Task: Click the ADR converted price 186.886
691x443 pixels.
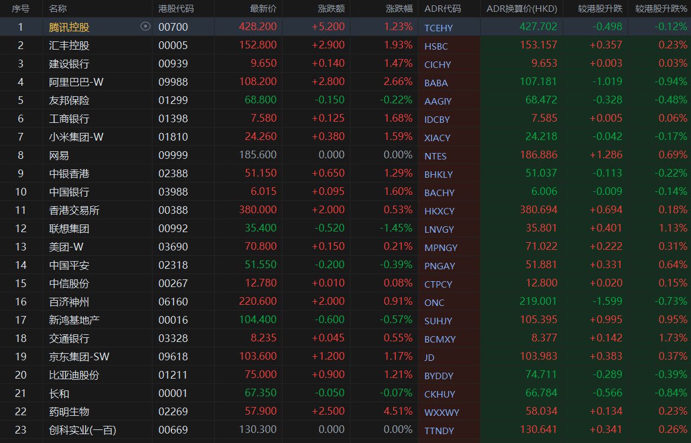Action: [538, 155]
